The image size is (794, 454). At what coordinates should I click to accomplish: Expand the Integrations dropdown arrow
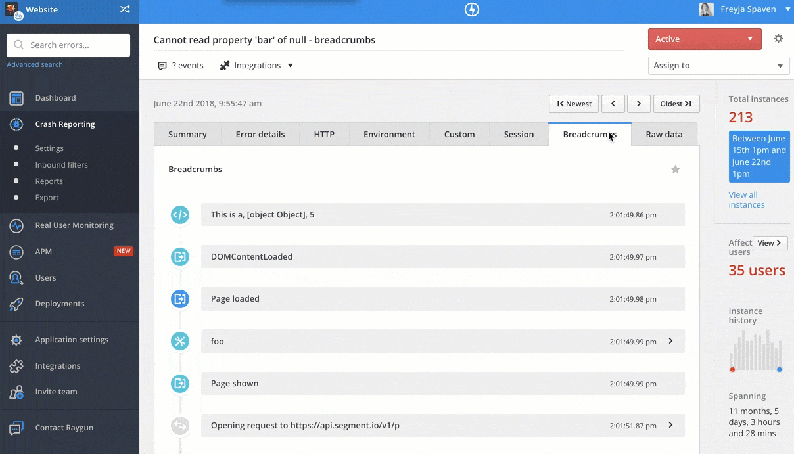(291, 66)
